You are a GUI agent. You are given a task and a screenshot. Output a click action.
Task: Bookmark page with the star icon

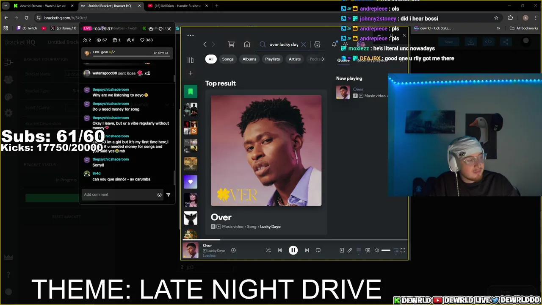pyautogui.click(x=496, y=18)
